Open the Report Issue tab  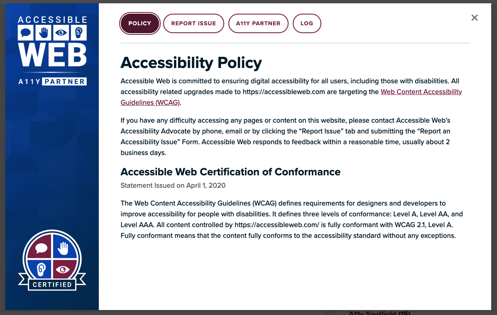coord(193,23)
